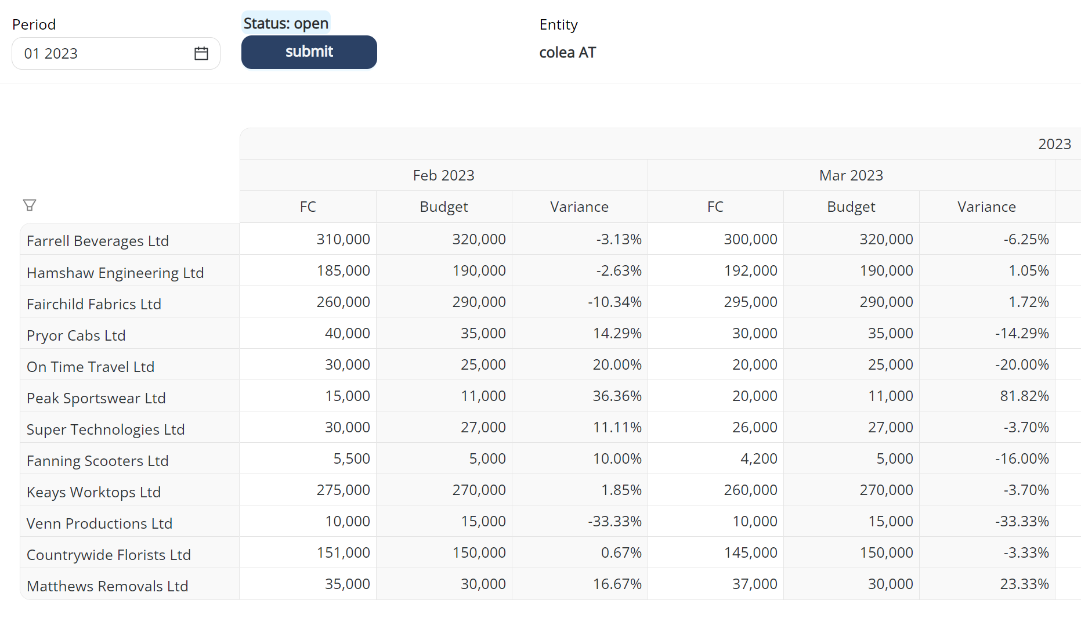Click Fanning Scooters Feb FC cell 5,500
The image size is (1081, 625).
point(308,458)
